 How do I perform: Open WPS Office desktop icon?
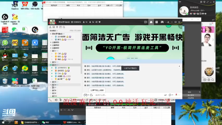[25, 5]
